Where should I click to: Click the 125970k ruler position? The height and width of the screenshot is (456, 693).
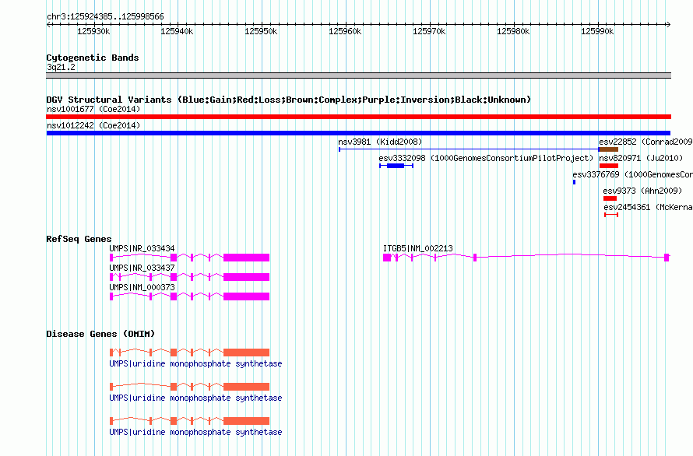[x=429, y=31]
